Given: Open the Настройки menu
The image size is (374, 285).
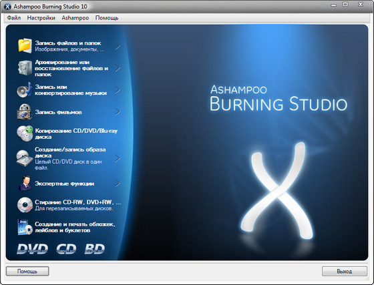Looking at the screenshot, I should (41, 18).
